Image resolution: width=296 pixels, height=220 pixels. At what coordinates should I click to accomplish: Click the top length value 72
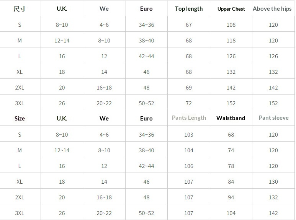pos(189,103)
